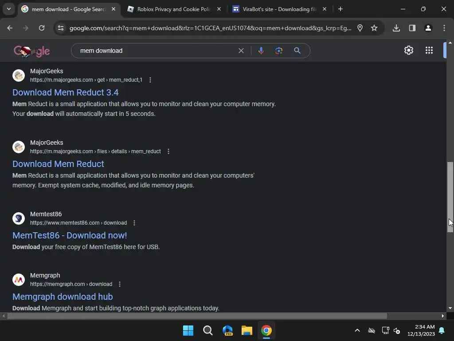Close the mem download Google Search tab
454x341 pixels.
click(x=113, y=9)
